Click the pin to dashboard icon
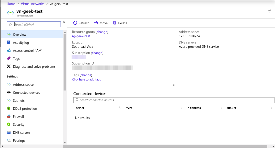 click(x=269, y=11)
